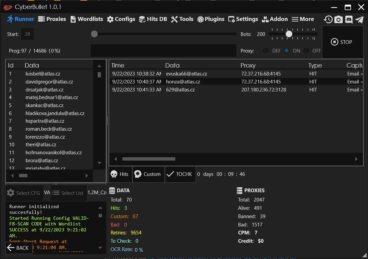Open the history clock icon in toolbar
Screen dimensions: 368x259
coord(328,19)
